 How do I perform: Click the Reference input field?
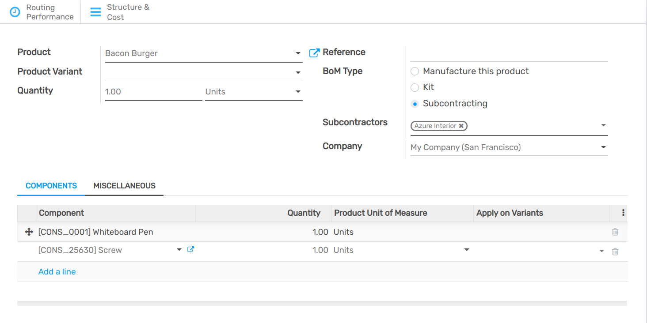pos(509,53)
